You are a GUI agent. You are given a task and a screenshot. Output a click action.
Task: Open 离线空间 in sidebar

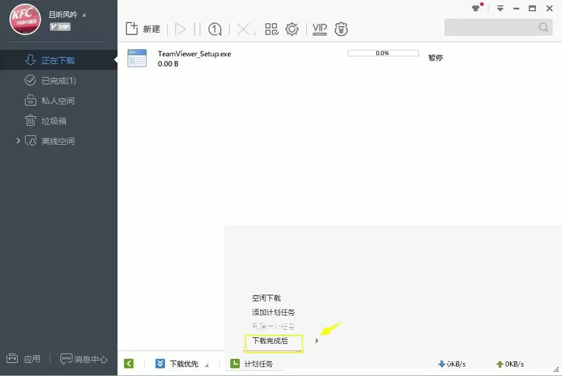[58, 141]
